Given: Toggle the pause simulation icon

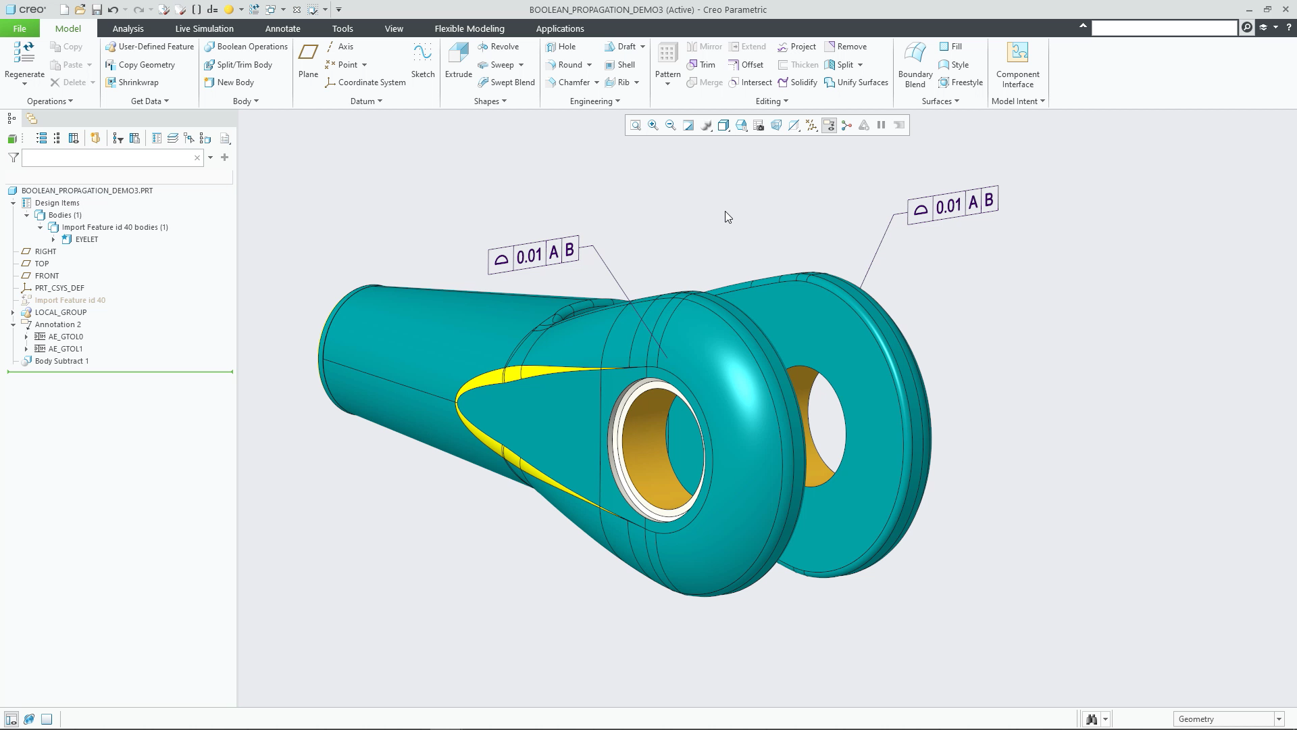Looking at the screenshot, I should pyautogui.click(x=882, y=125).
